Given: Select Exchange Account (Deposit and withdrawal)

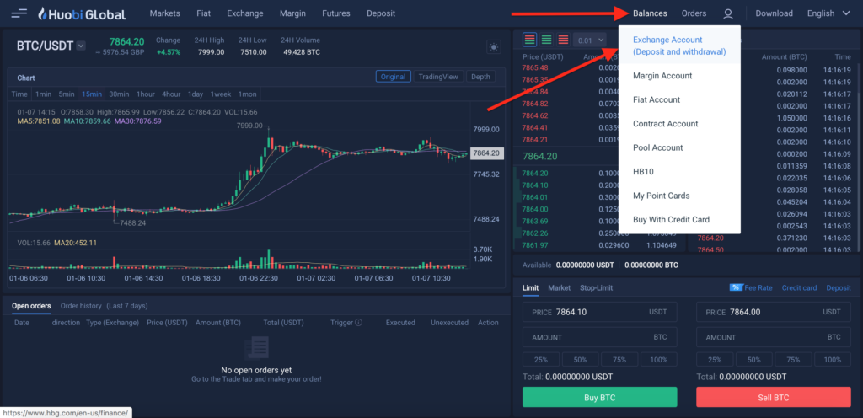Looking at the screenshot, I should pyautogui.click(x=680, y=46).
